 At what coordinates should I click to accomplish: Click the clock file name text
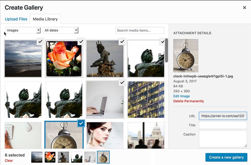point(203,76)
